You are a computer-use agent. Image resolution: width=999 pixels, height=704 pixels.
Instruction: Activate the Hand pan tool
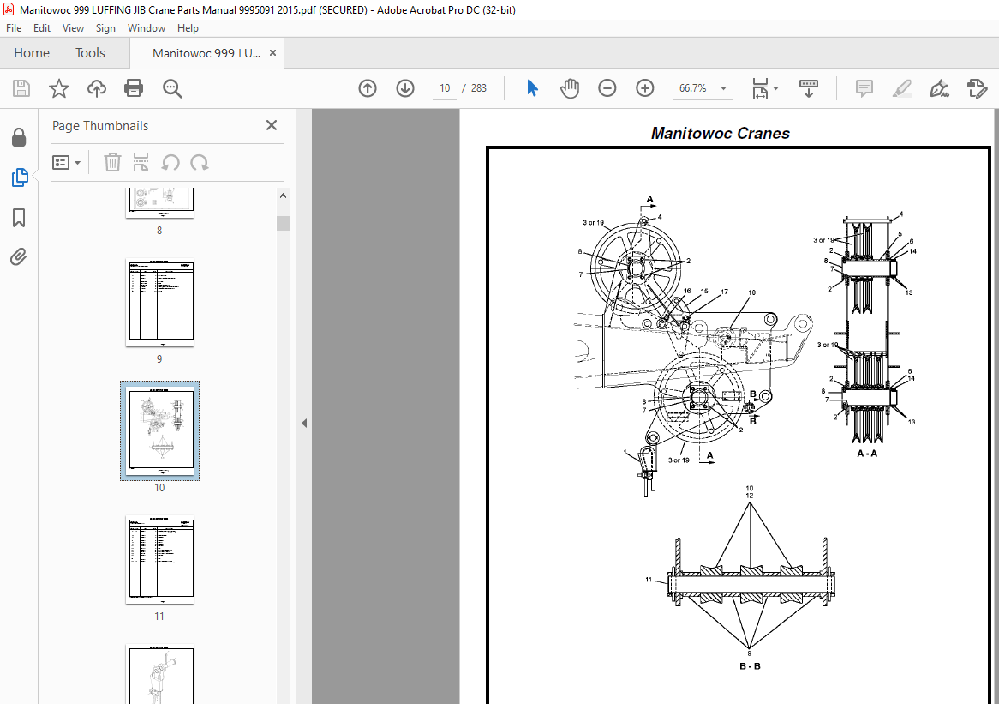point(570,88)
